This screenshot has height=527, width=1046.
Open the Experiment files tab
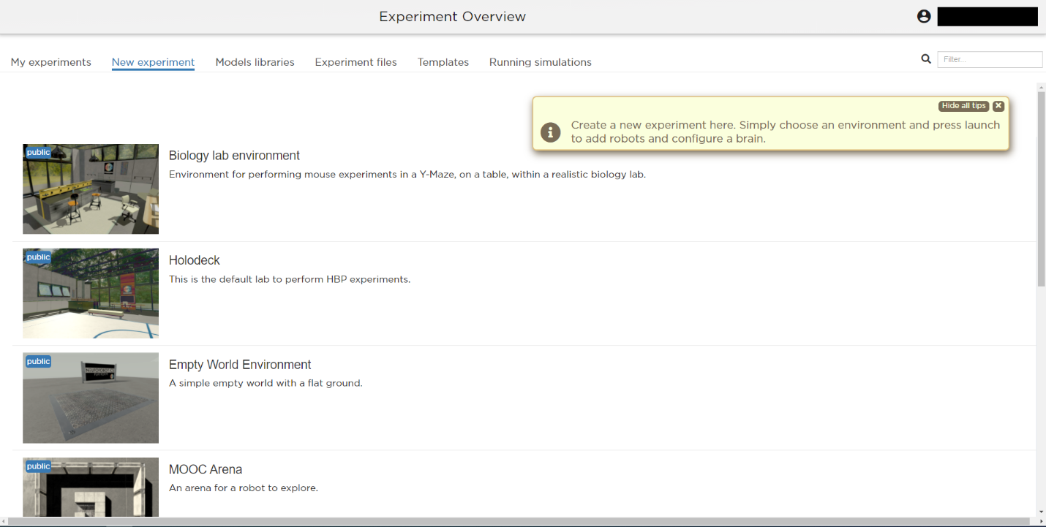click(x=355, y=62)
